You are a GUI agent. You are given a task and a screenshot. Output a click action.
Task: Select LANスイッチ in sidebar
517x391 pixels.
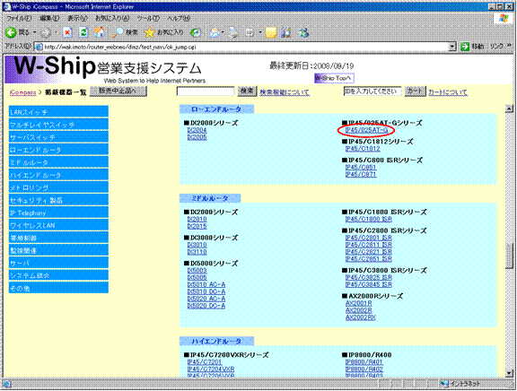(x=58, y=112)
